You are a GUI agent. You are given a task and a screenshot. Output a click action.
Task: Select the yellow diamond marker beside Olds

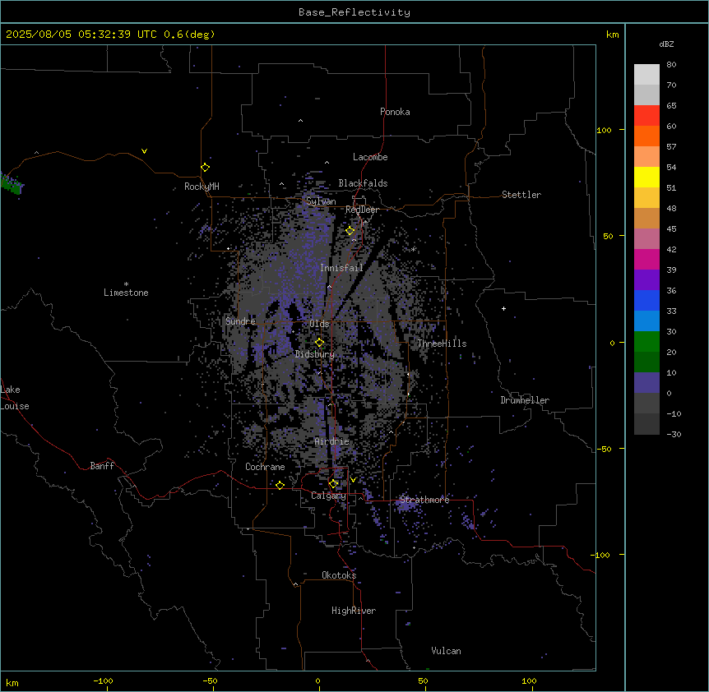tap(320, 343)
